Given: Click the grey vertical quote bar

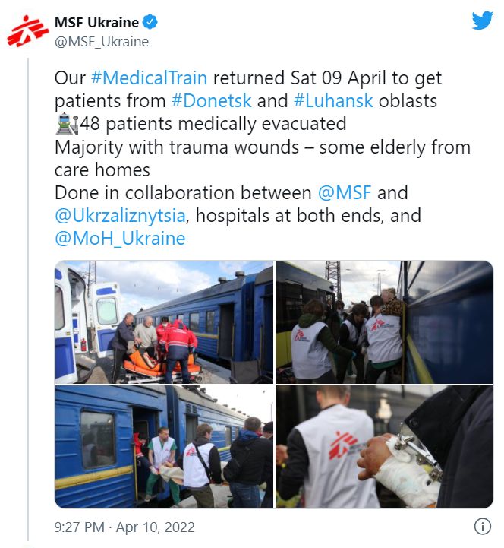Looking at the screenshot, I should click(x=27, y=299).
